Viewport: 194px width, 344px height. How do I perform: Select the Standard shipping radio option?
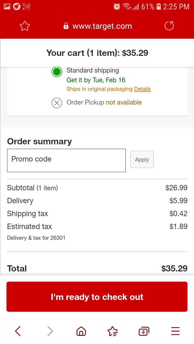[57, 72]
